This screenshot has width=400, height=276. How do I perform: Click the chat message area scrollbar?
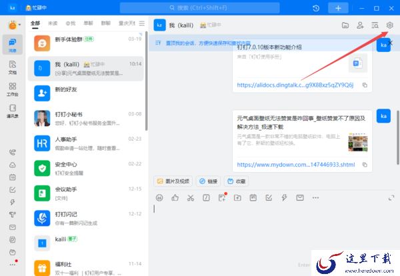(398, 138)
